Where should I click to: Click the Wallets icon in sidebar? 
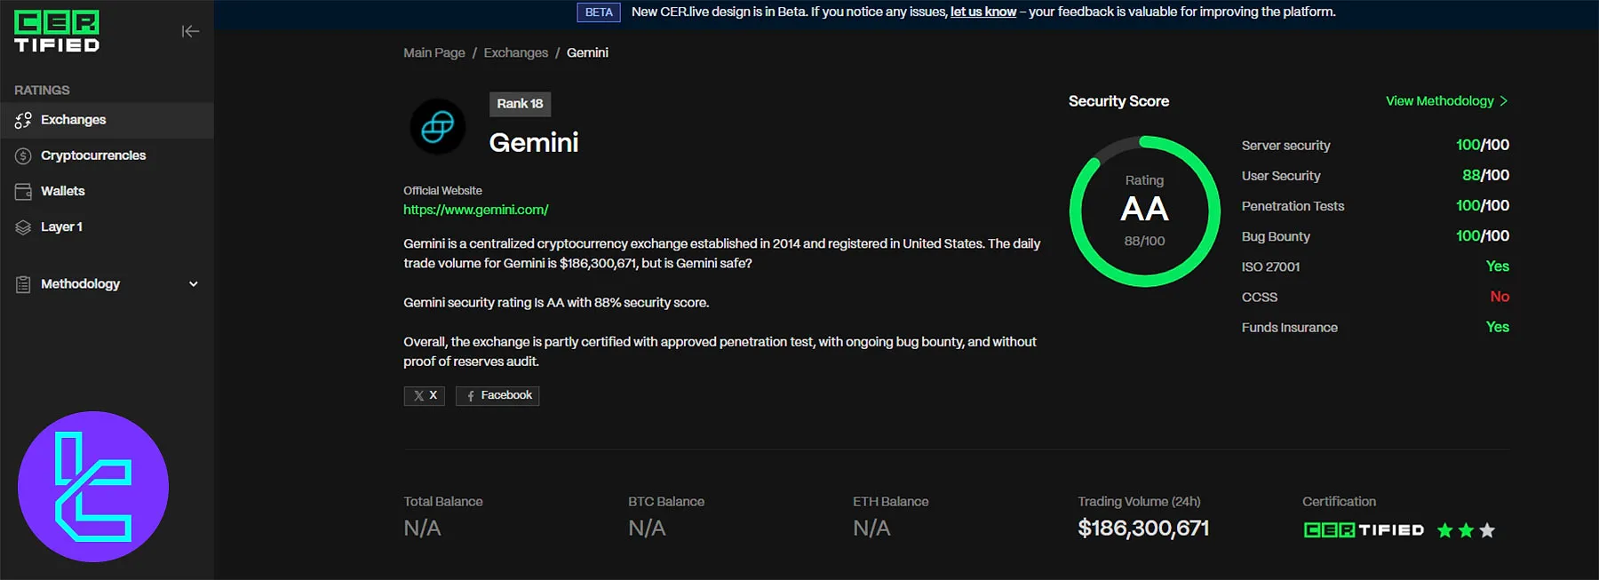pos(23,191)
